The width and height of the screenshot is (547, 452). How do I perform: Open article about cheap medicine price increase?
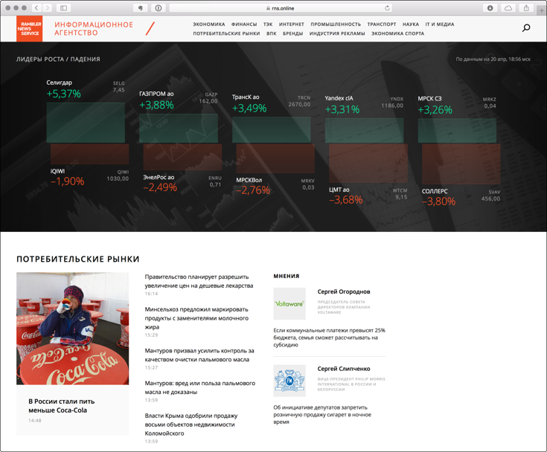pyautogui.click(x=199, y=281)
